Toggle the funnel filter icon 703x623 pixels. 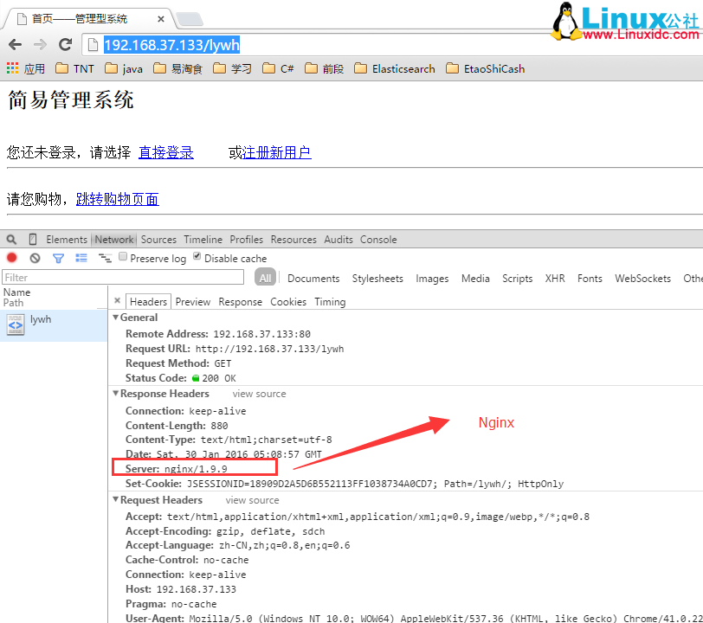click(59, 258)
